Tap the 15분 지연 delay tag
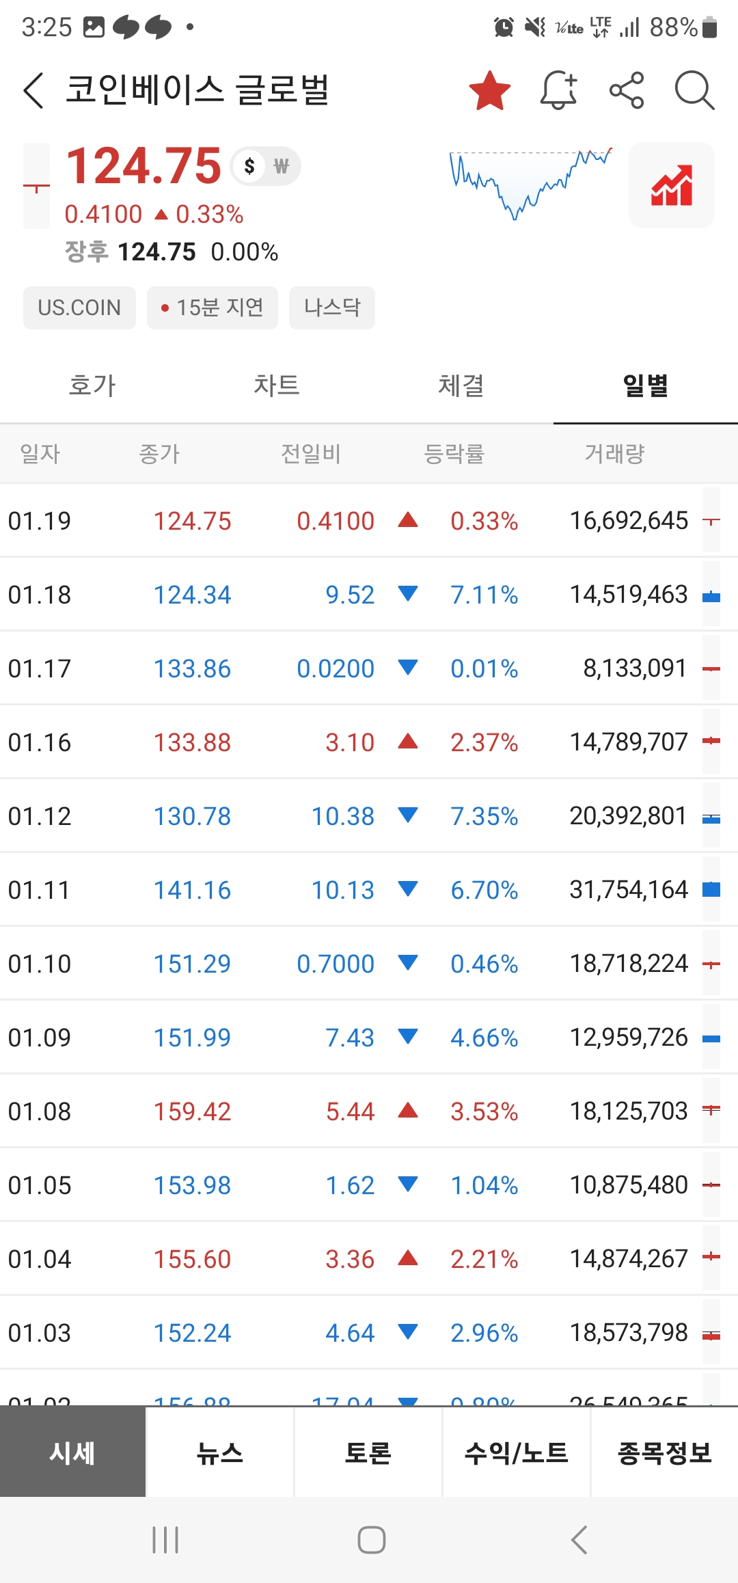738x1583 pixels. click(x=213, y=308)
